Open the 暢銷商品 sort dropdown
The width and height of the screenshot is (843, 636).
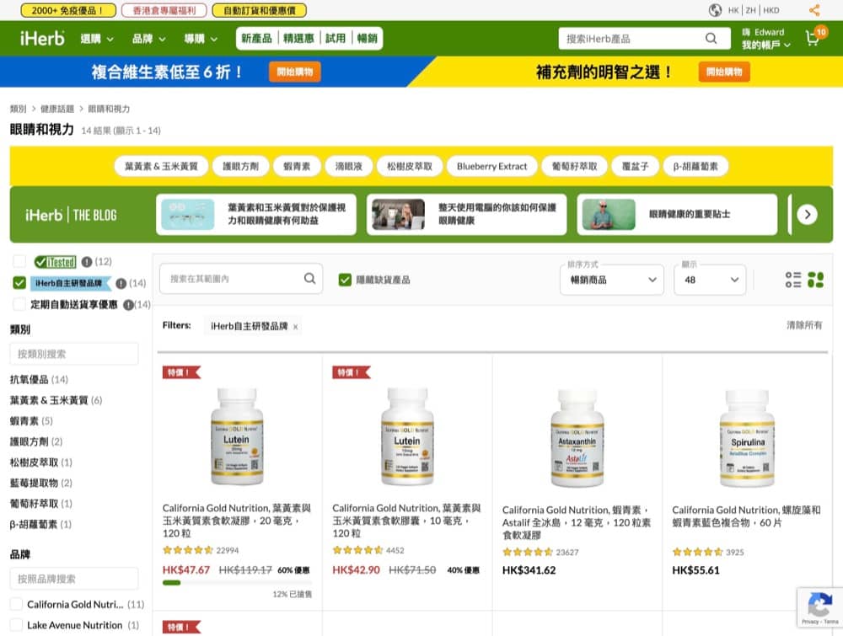click(x=612, y=280)
